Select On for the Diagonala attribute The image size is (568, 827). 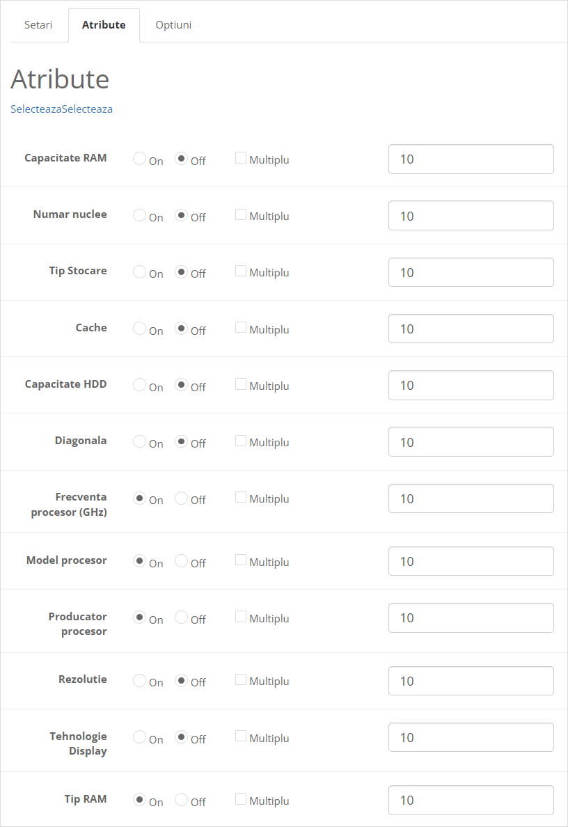(x=139, y=441)
